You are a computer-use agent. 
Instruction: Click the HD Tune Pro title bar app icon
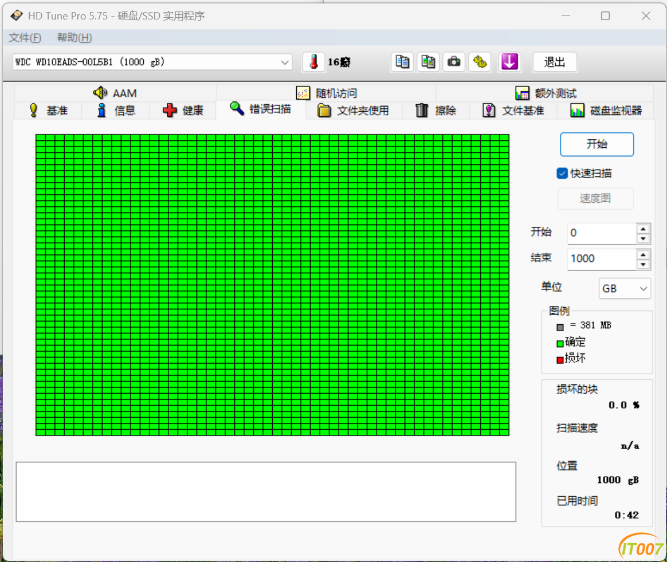17,15
